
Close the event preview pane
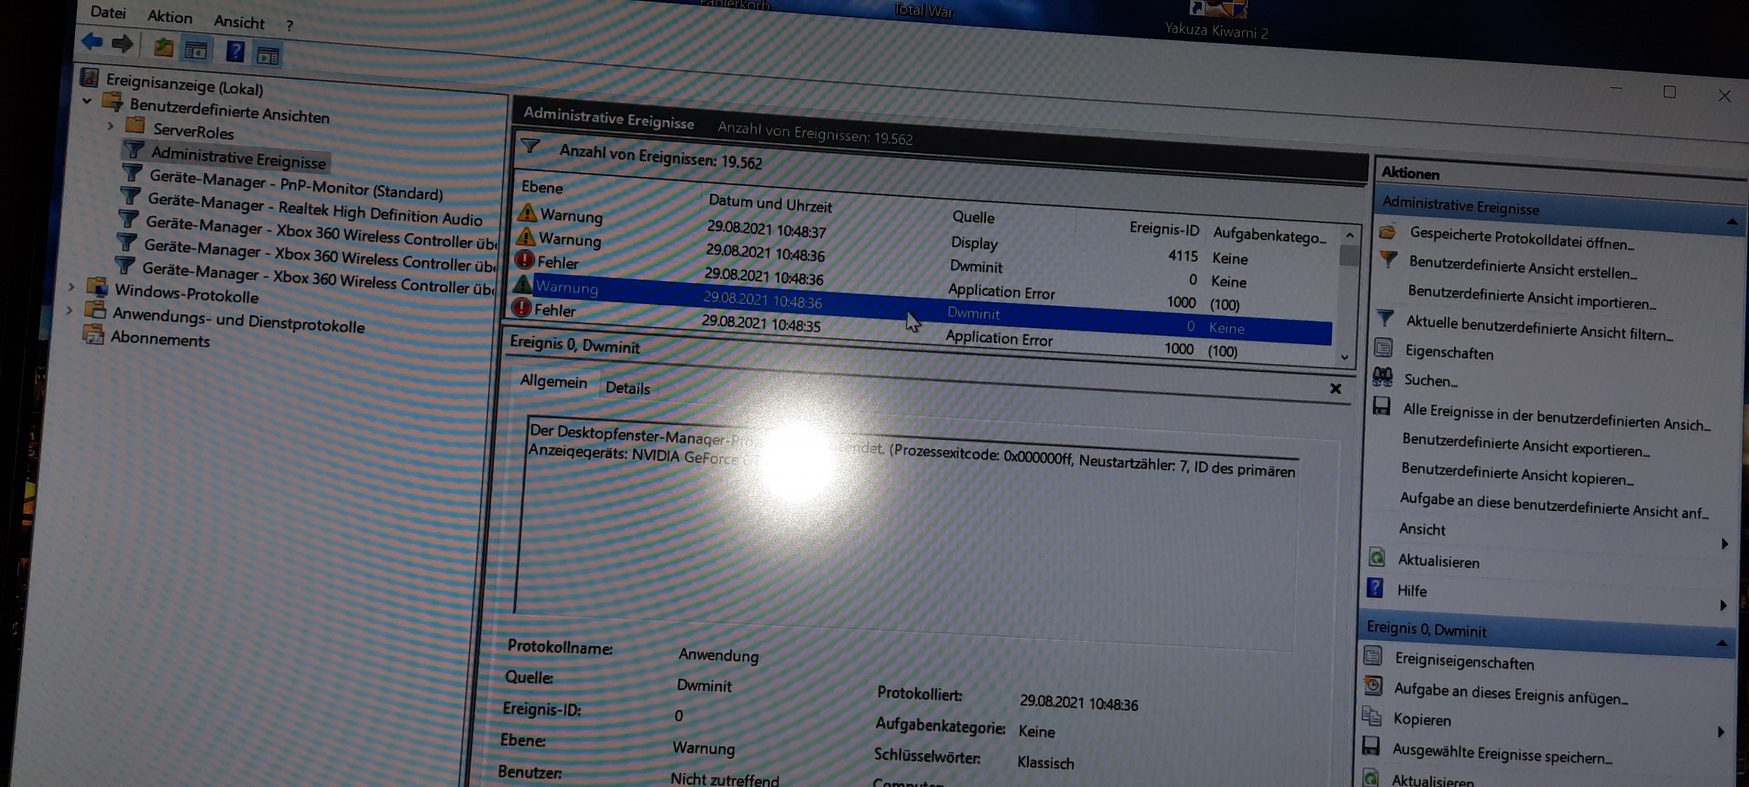click(1335, 388)
